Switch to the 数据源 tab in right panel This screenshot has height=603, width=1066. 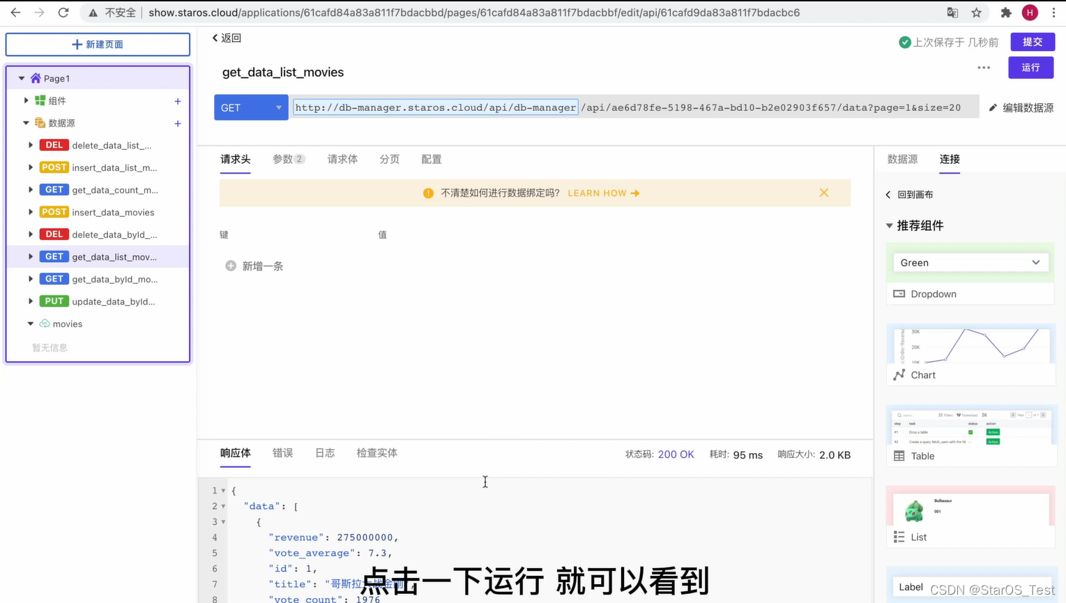click(902, 159)
